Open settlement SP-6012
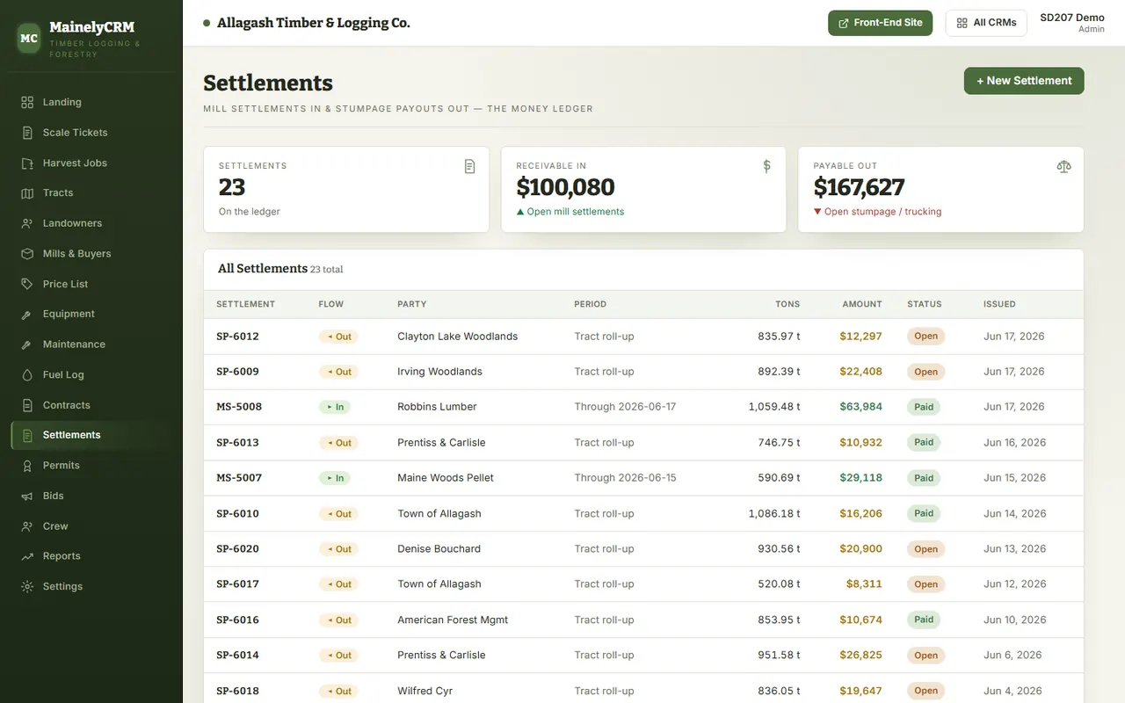 (x=237, y=337)
